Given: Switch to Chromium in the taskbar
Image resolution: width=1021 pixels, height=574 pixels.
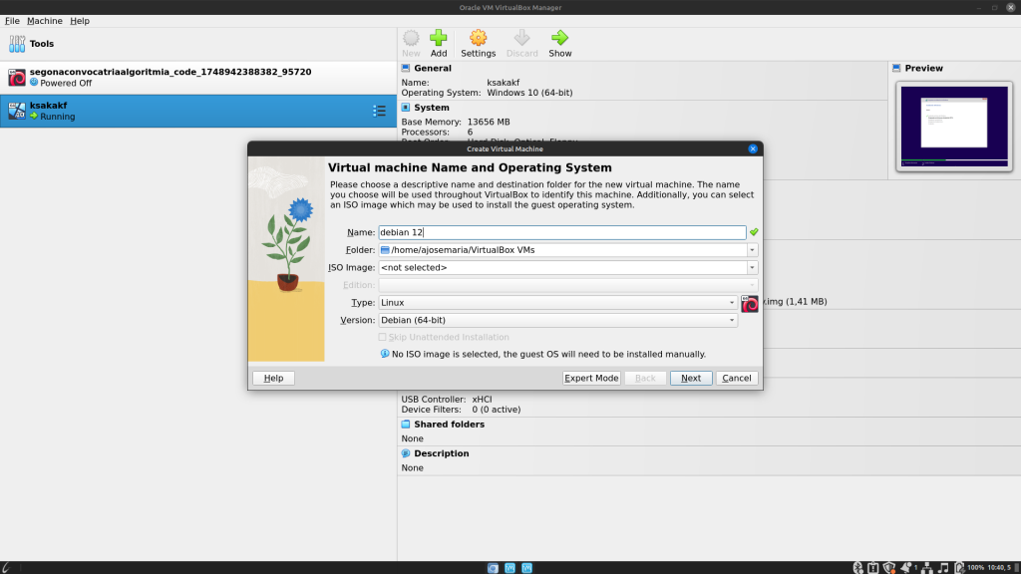Looking at the screenshot, I should coord(493,568).
